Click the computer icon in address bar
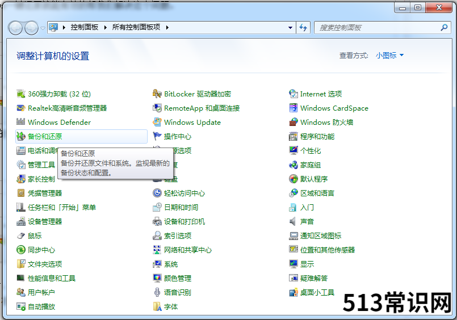The image size is (457, 320). click(53, 27)
